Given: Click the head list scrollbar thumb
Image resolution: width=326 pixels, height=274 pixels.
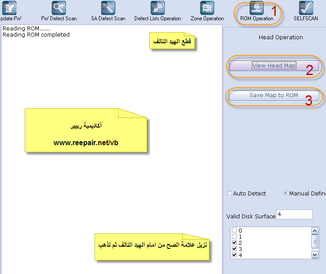Looking at the screenshot, I should pos(315,241).
